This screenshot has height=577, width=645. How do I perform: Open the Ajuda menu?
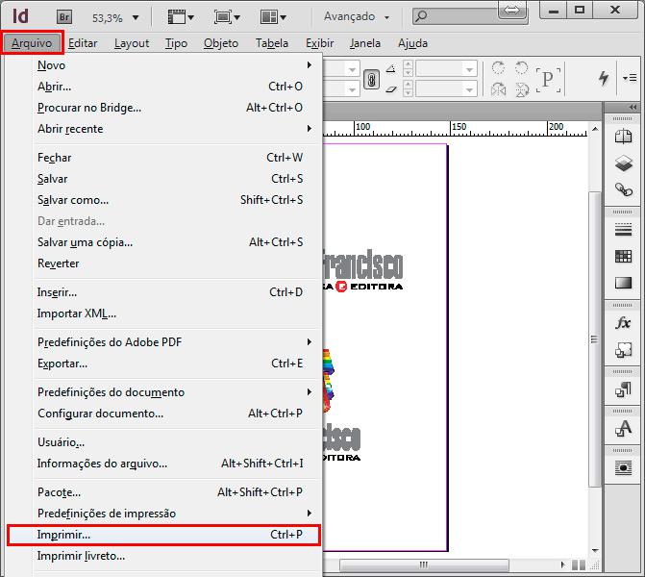coord(412,43)
